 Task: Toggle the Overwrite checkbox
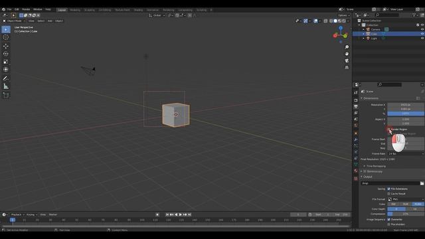388,220
